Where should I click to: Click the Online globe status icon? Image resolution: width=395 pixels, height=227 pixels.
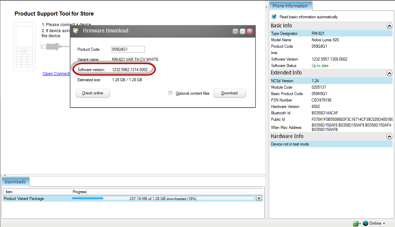(366, 223)
